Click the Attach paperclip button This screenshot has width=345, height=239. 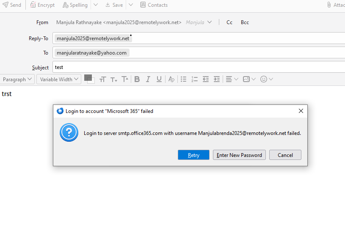tap(336, 5)
